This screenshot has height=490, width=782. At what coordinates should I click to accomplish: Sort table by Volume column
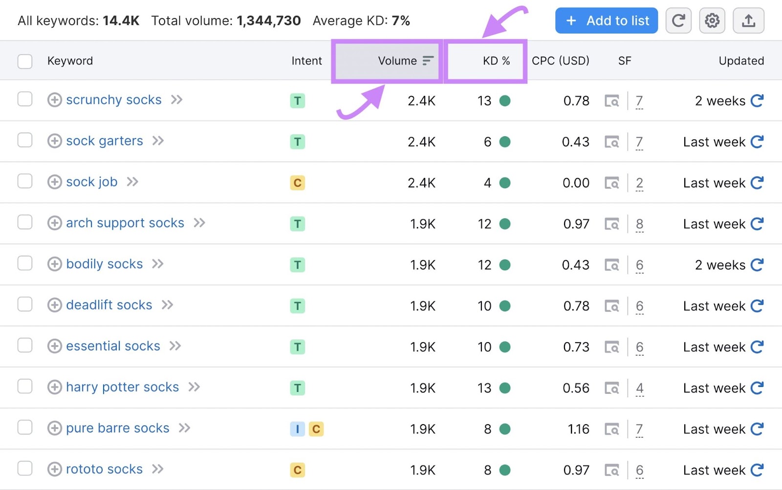click(387, 61)
